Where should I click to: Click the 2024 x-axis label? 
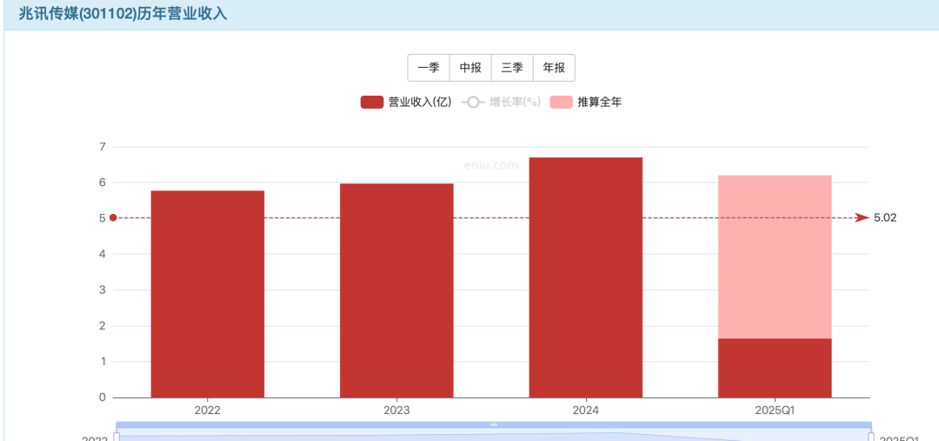pyautogui.click(x=586, y=411)
